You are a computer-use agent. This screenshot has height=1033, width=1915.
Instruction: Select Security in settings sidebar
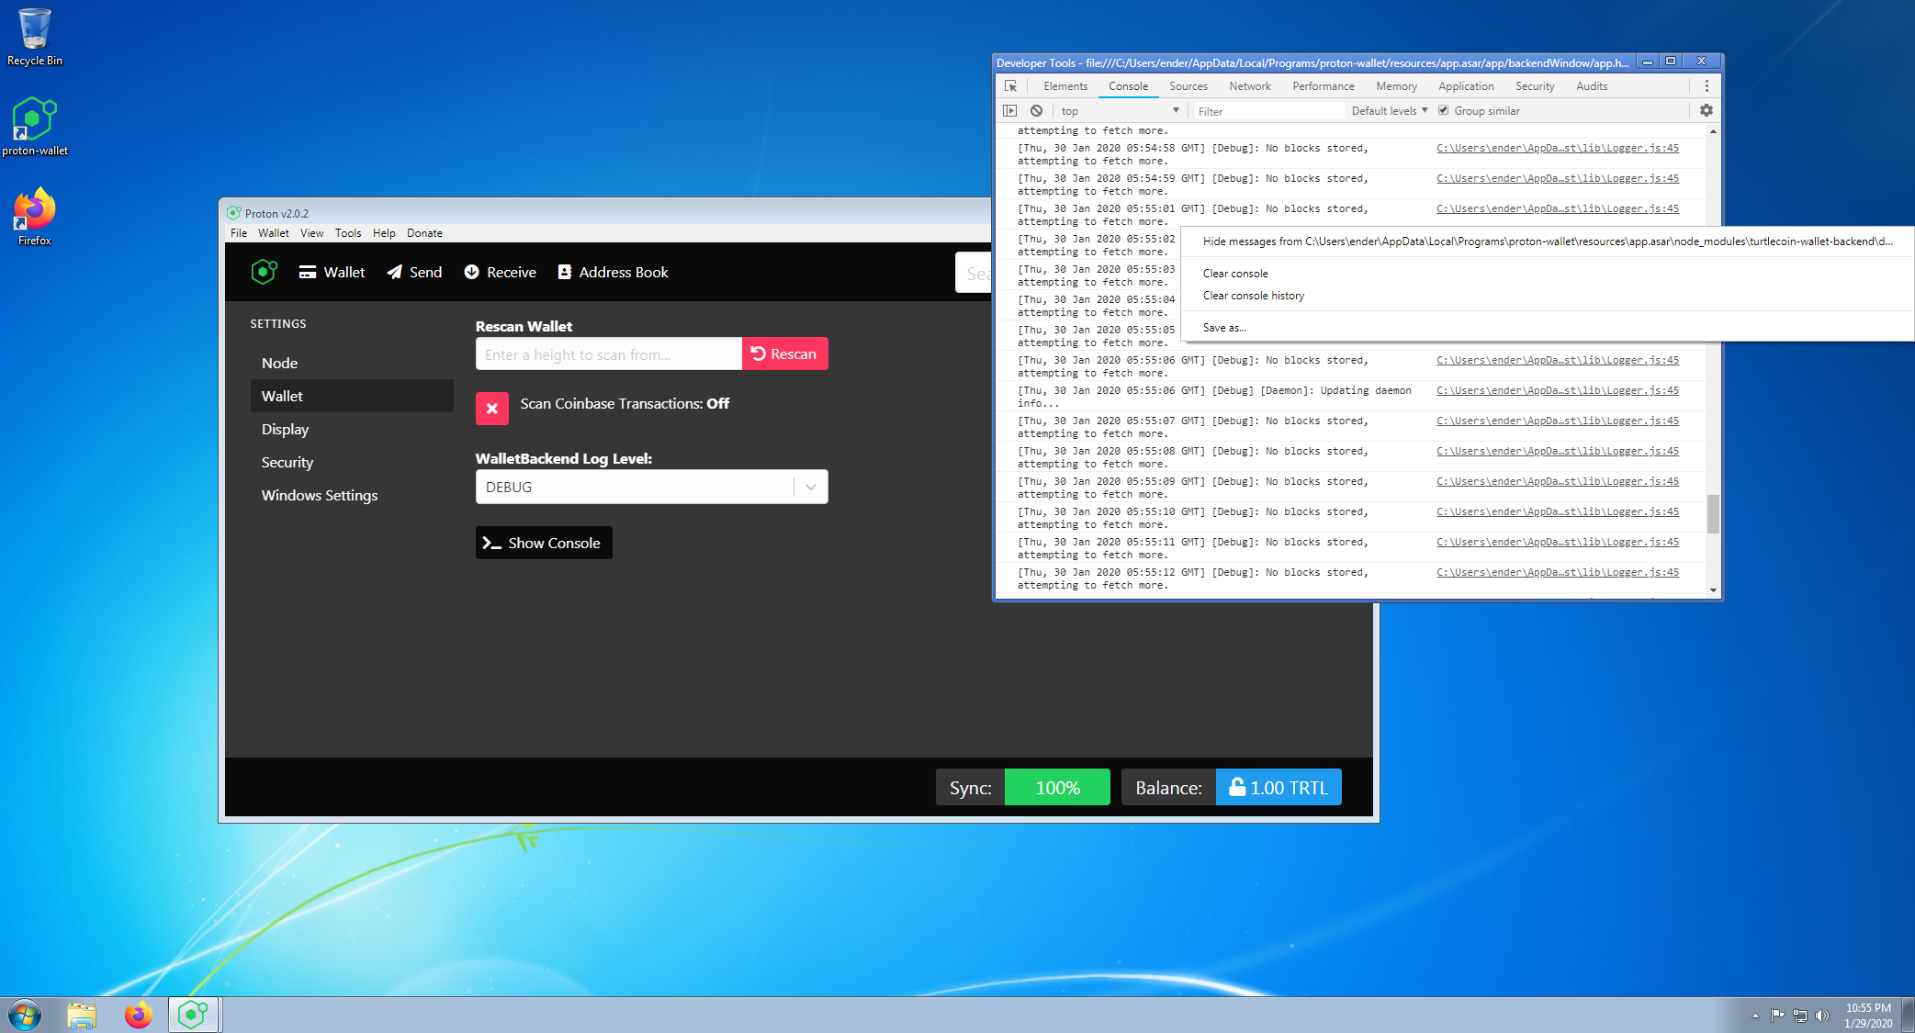point(352,462)
